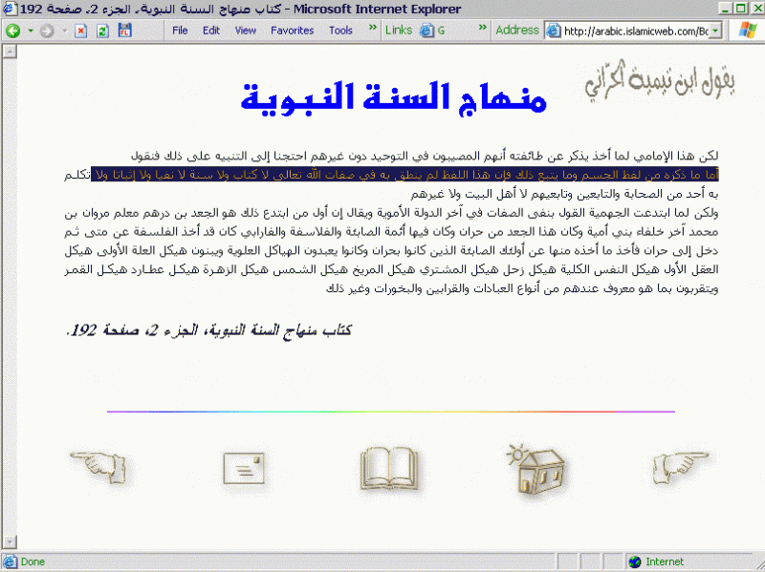Click the open book icon
The width and height of the screenshot is (765, 572).
[x=388, y=468]
